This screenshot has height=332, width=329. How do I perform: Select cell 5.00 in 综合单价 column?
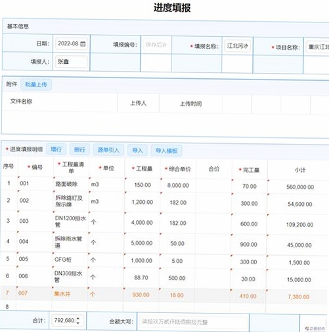177,261
